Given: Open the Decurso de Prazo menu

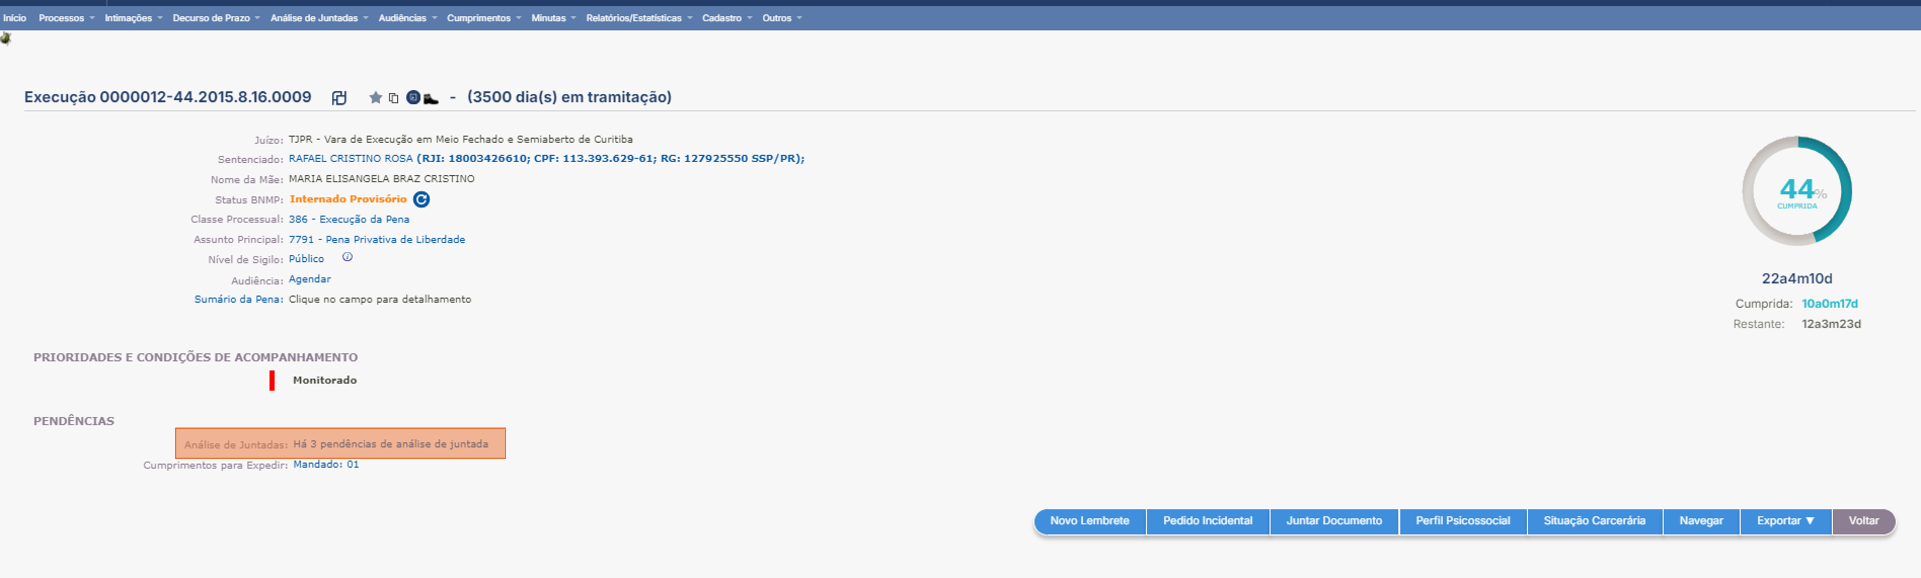Looking at the screenshot, I should [x=216, y=18].
